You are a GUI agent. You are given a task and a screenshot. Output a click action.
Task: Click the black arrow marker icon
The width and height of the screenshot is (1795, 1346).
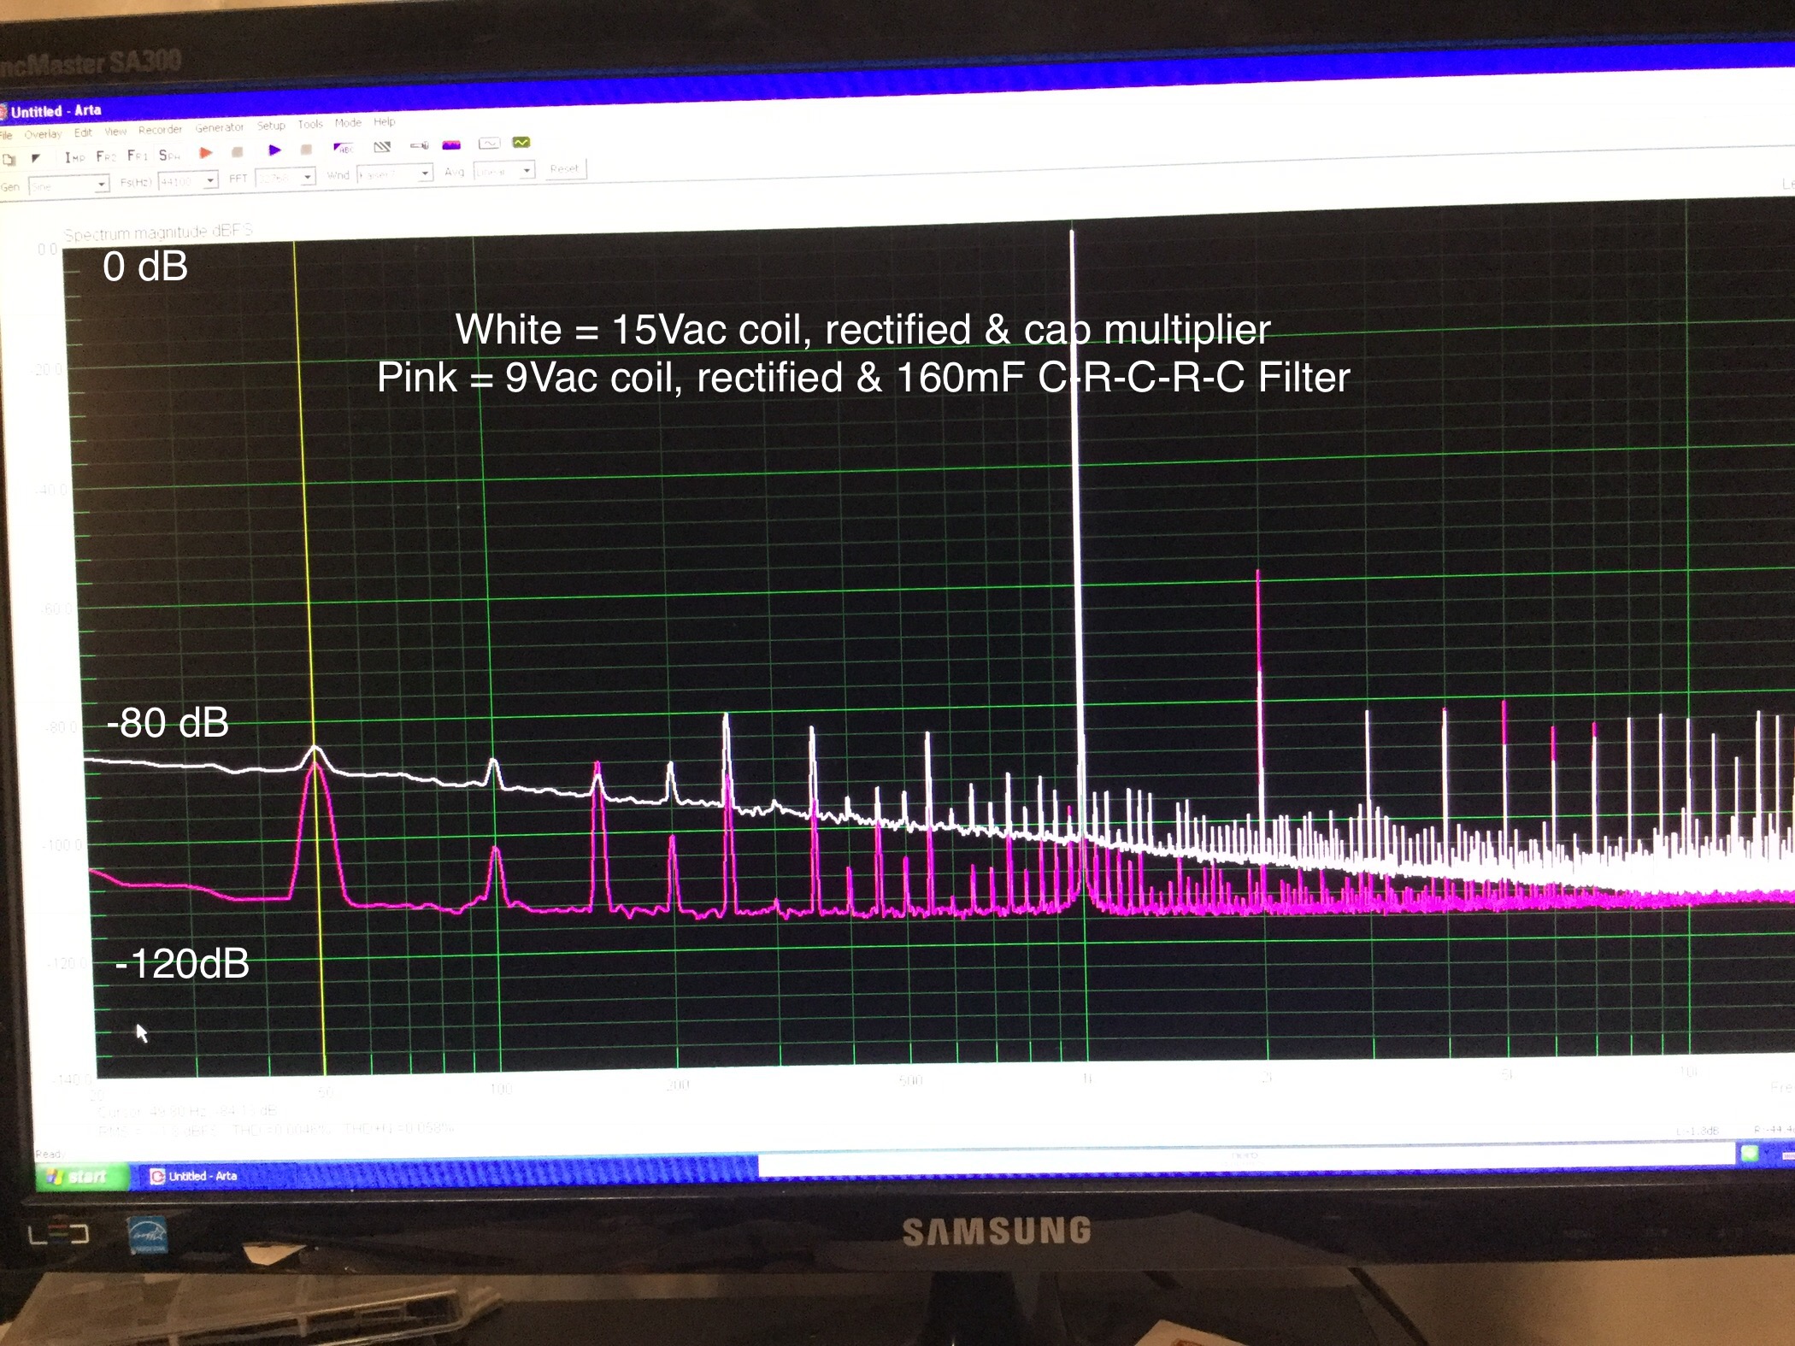click(36, 158)
